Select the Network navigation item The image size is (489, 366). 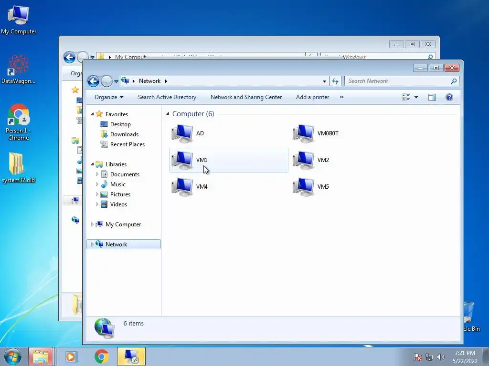tap(124, 244)
